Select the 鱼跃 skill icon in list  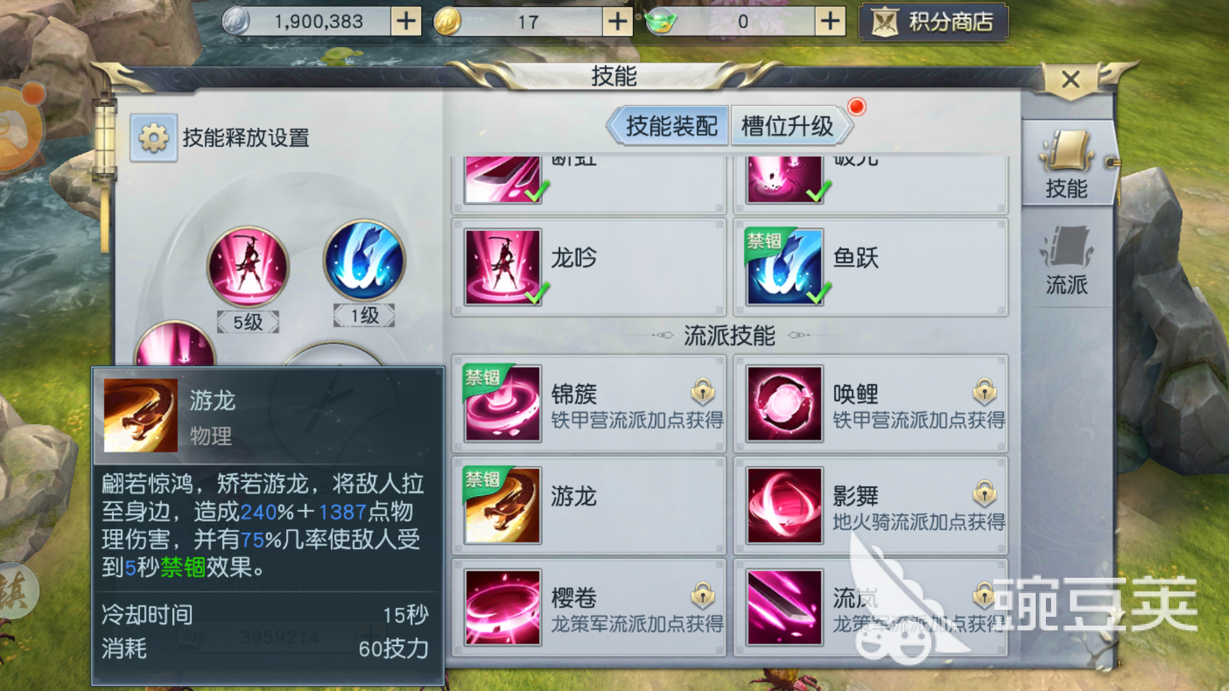click(785, 267)
